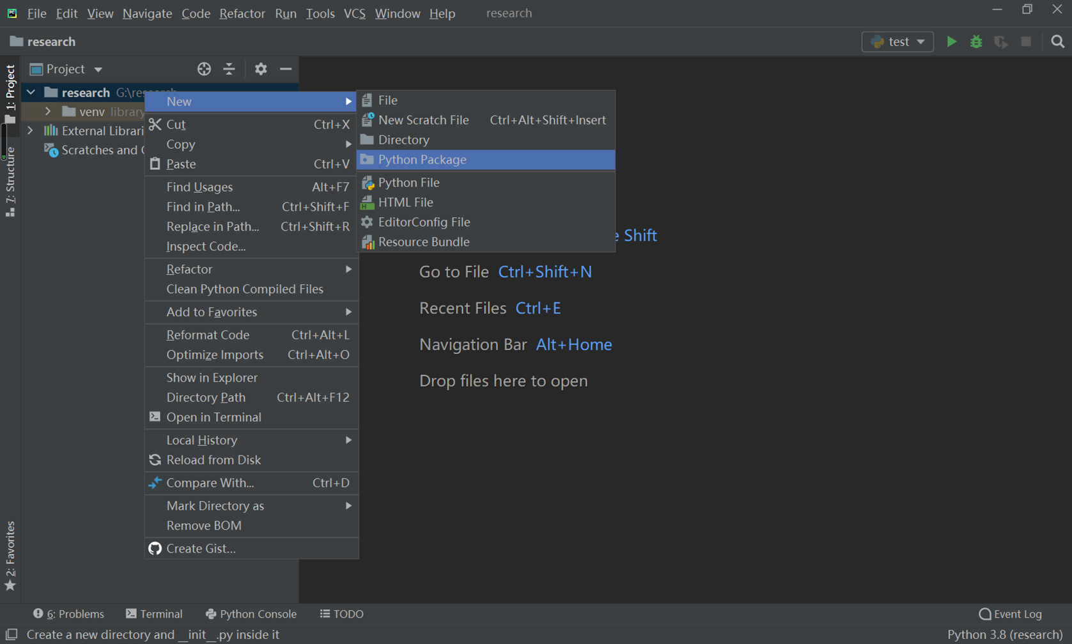Start debugging with the bug icon
The height and width of the screenshot is (644, 1072).
click(976, 42)
